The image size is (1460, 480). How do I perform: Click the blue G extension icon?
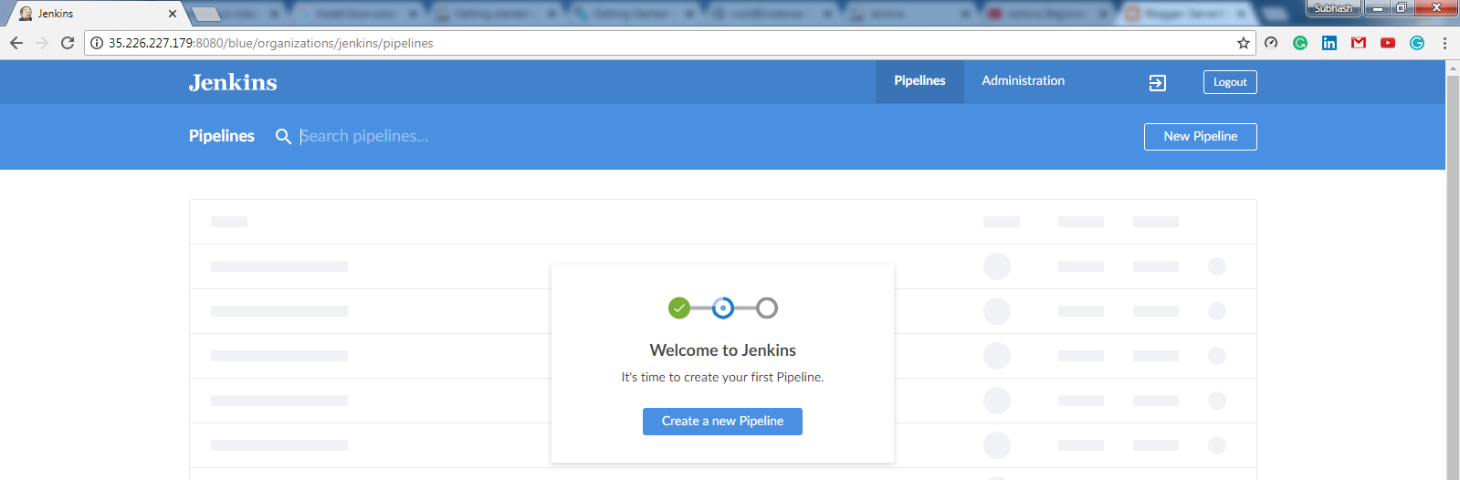(1417, 43)
